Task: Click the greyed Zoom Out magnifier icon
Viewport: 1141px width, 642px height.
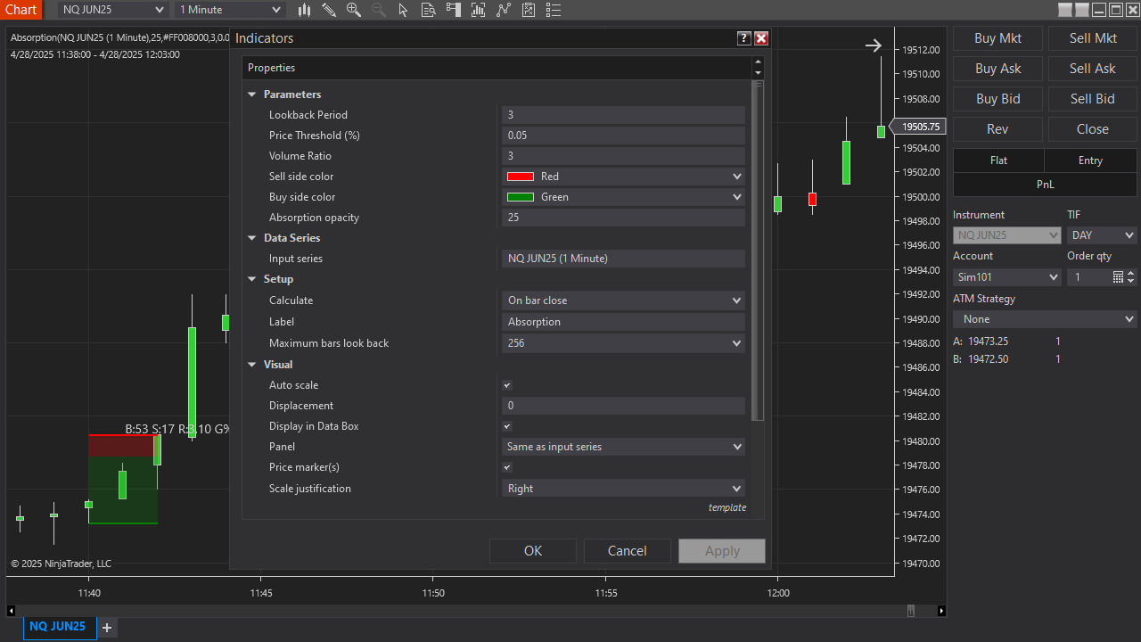Action: pos(379,10)
